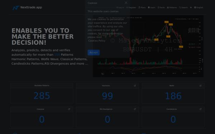Click the Candlesticks card title
Viewport: 215px width, 134px height.
(x=172, y=109)
